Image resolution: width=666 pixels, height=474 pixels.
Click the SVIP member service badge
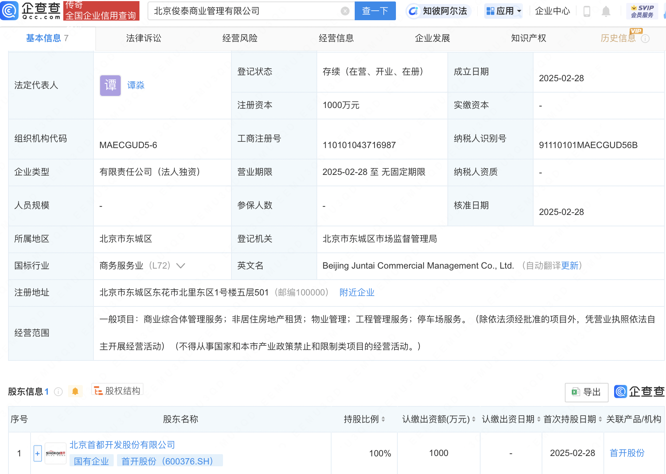pos(642,11)
